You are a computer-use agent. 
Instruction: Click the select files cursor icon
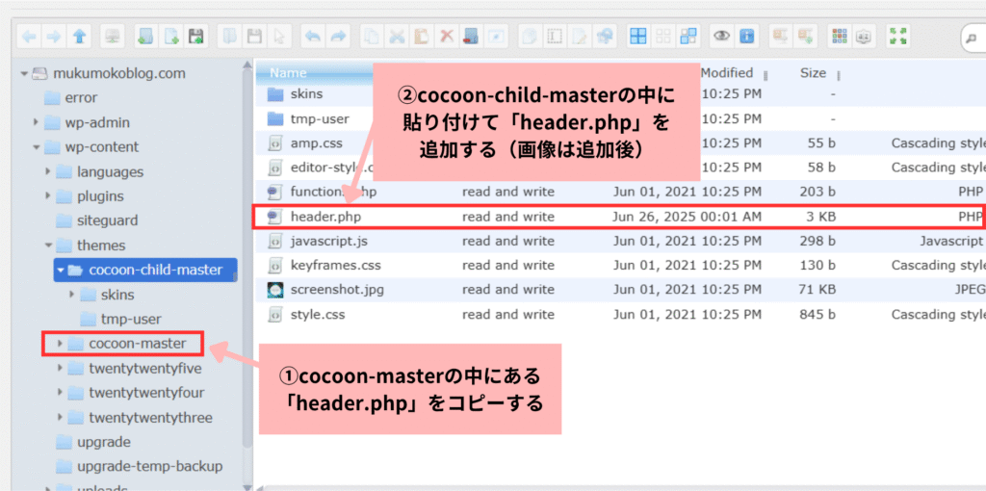click(x=280, y=37)
